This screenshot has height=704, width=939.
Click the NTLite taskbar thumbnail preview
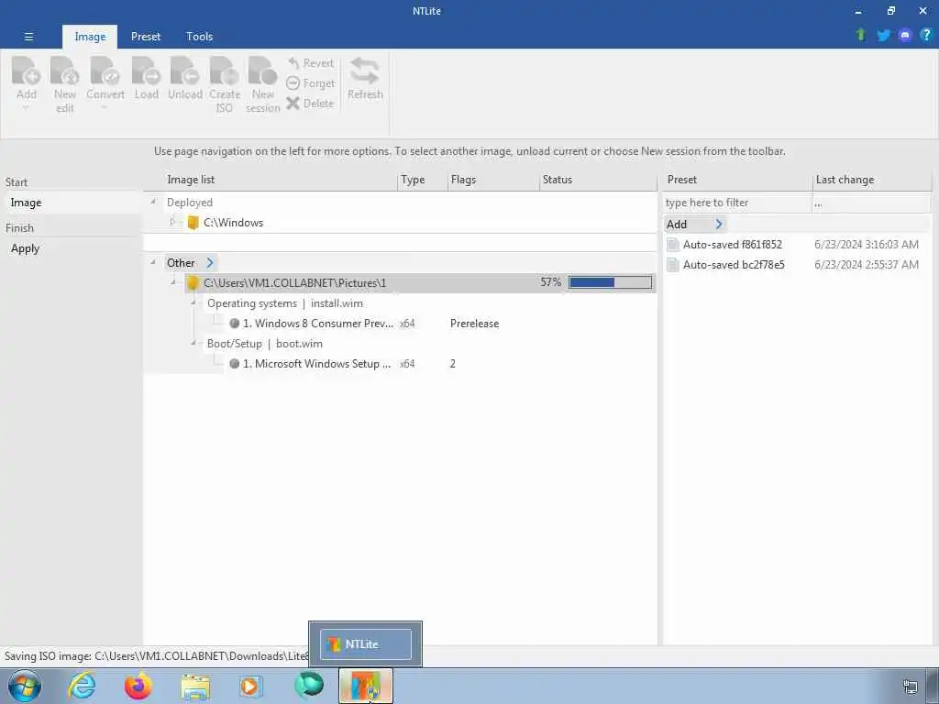365,644
